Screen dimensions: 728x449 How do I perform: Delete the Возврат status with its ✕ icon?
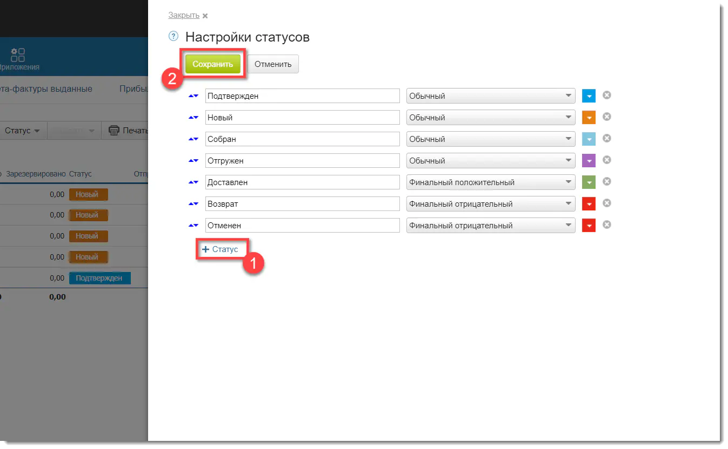pyautogui.click(x=606, y=203)
